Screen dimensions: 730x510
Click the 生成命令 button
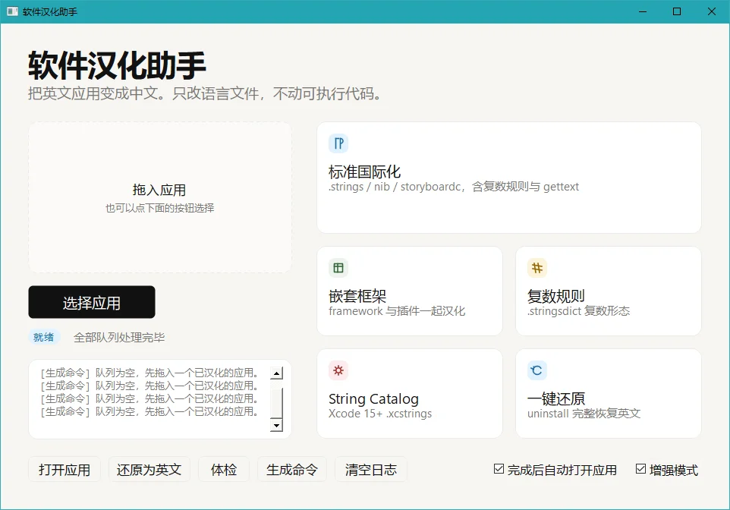coord(292,470)
